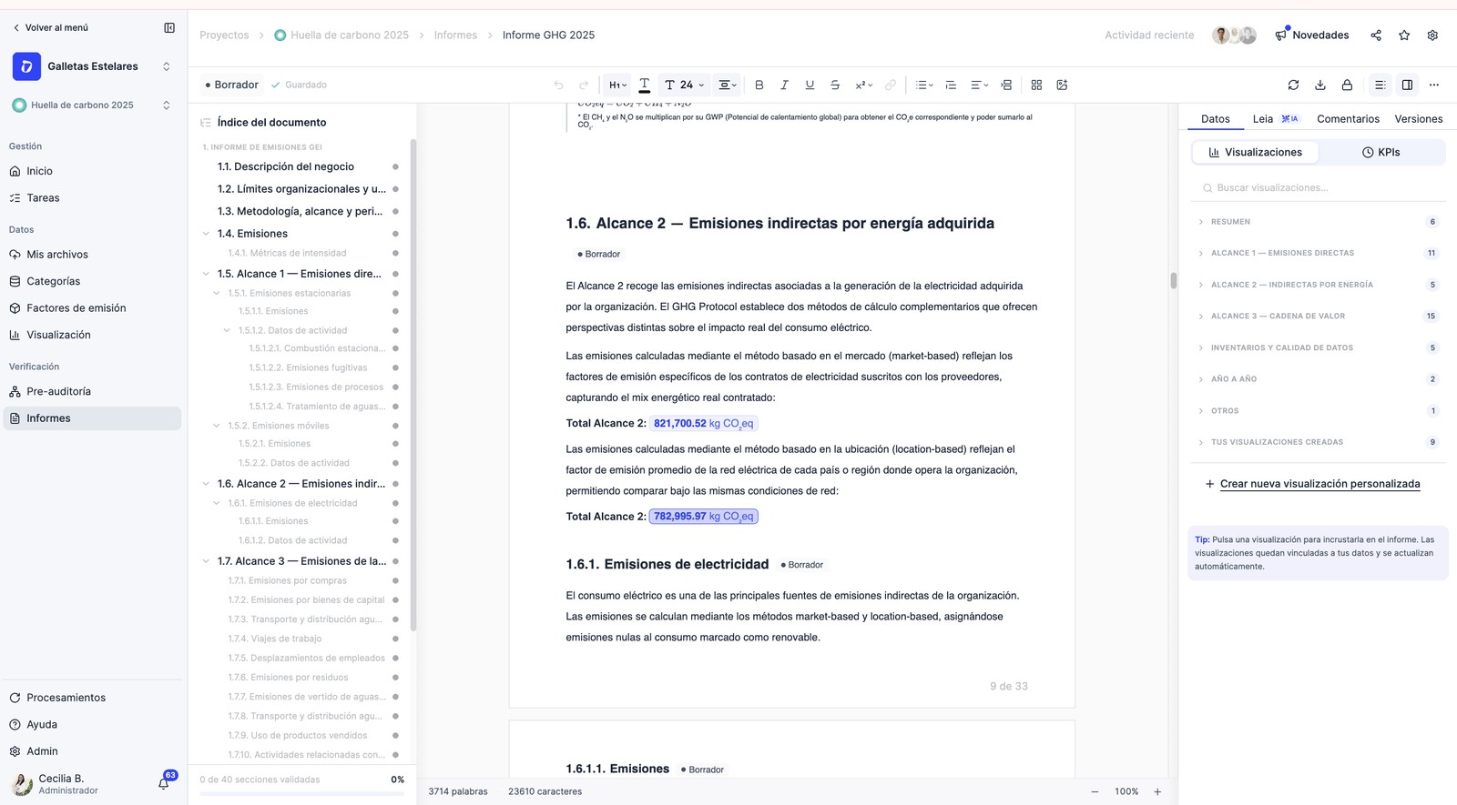This screenshot has height=805, width=1457.
Task: Toggle bold formatting
Action: (759, 85)
